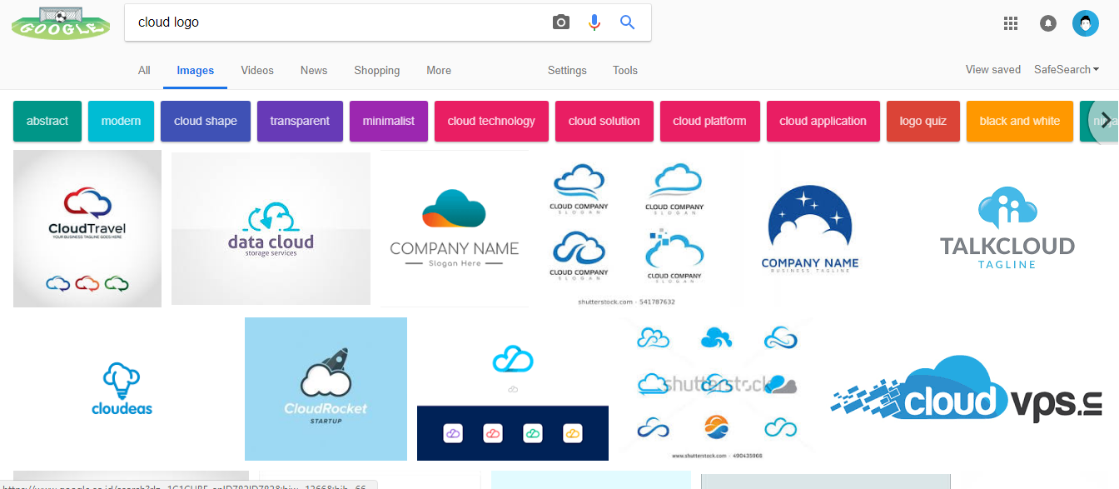This screenshot has width=1119, height=489.
Task: Open the CloudTravel logo image
Action: (87, 229)
